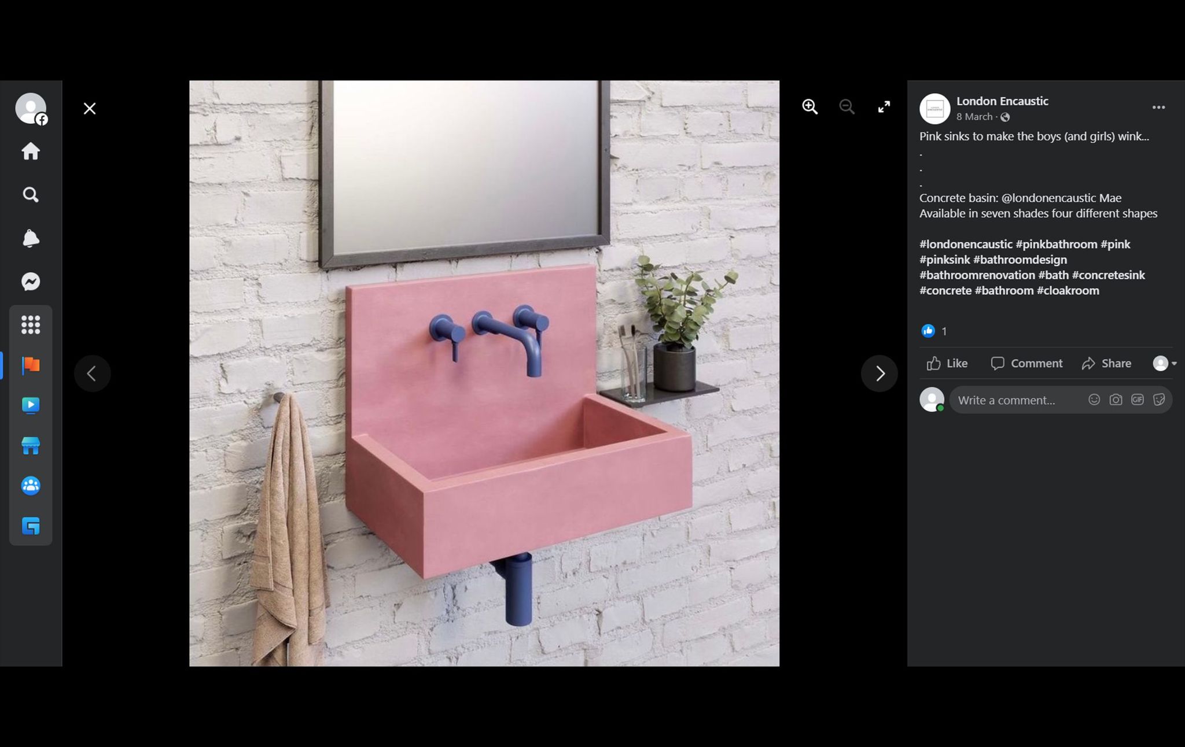Open Marketplace from the sidebar
This screenshot has width=1185, height=747.
[31, 445]
